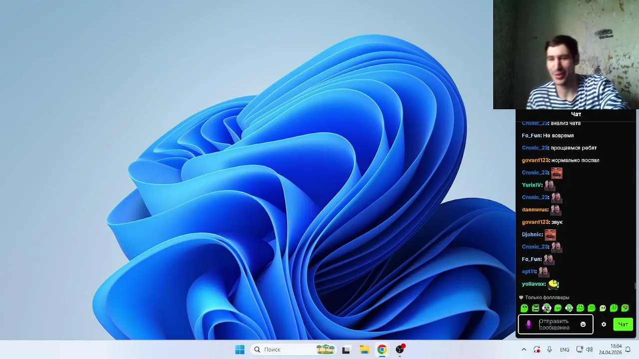639x359 pixels.
Task: Open username dannwrus in chat
Action: (x=535, y=210)
